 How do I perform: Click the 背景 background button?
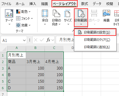pyautogui.click(x=107, y=16)
